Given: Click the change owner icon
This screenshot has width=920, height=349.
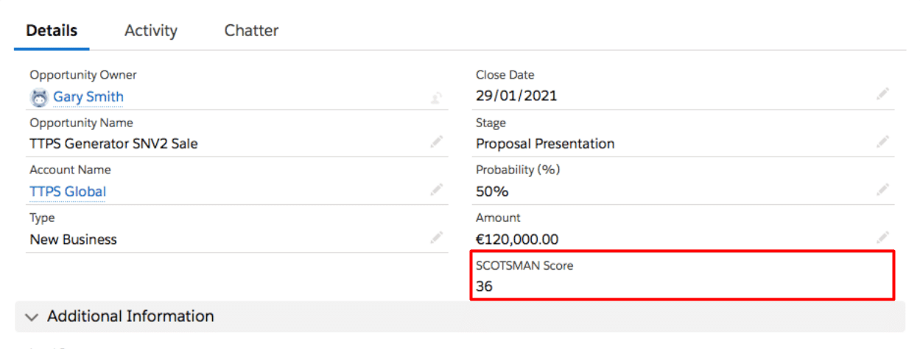Looking at the screenshot, I should (x=436, y=97).
